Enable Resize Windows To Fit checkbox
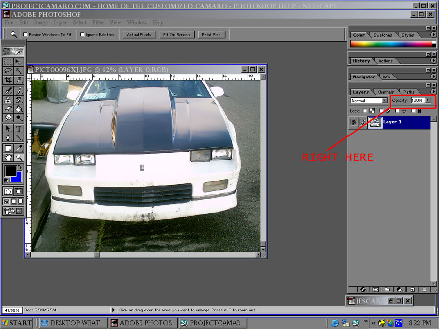439x329 pixels. pyautogui.click(x=25, y=35)
